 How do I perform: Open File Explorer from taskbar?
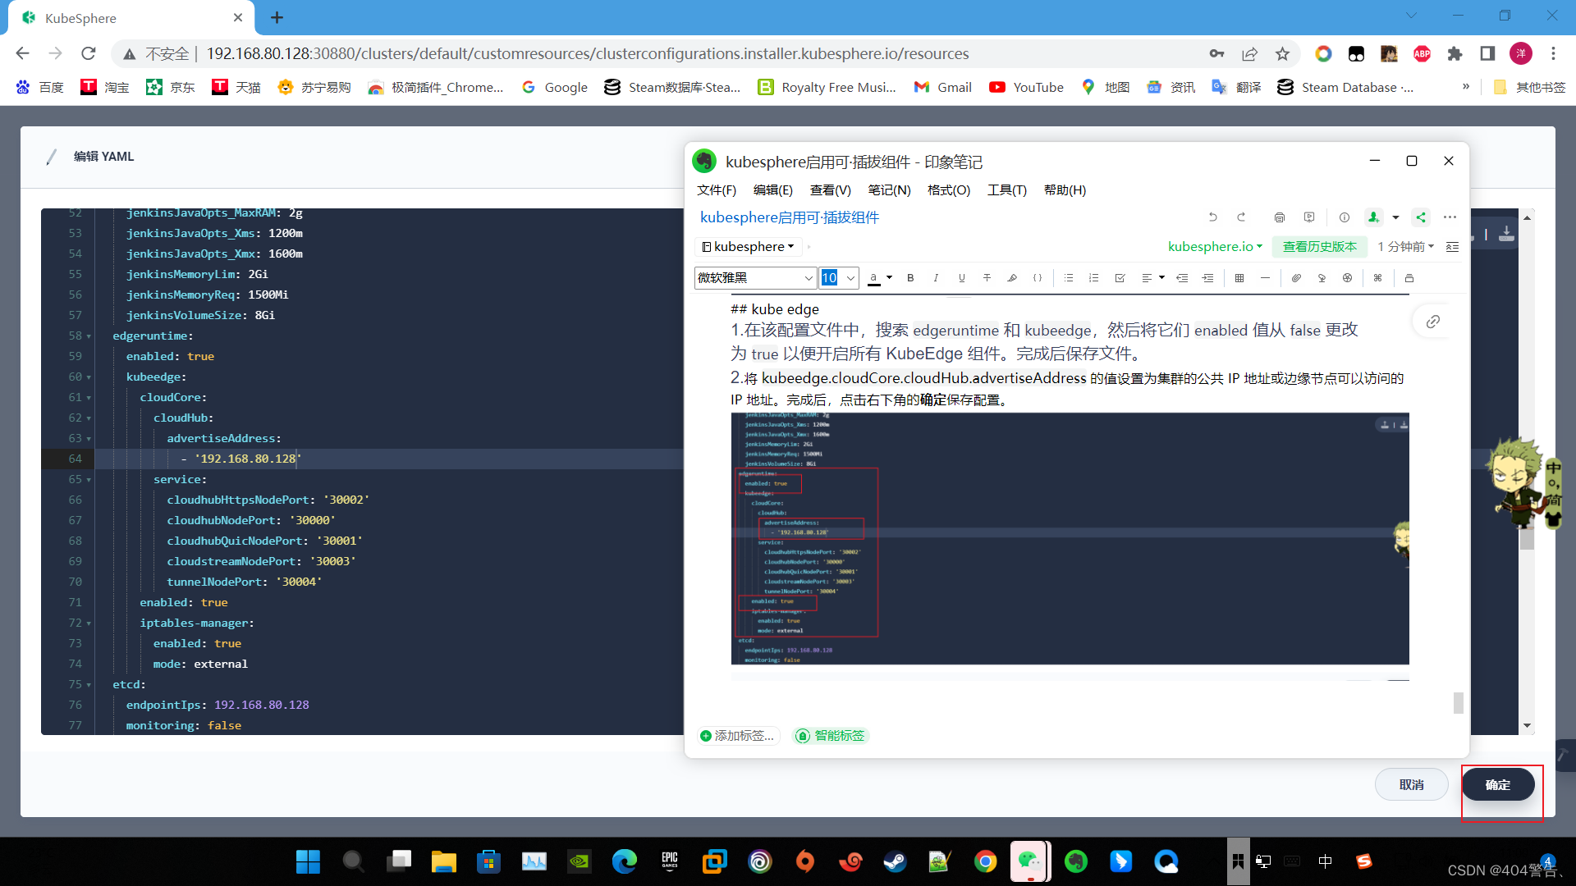coord(443,861)
